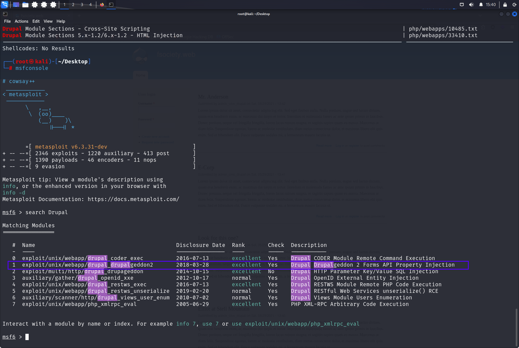Click the 'info -d' tip text
This screenshot has height=348, width=519.
coord(14,193)
